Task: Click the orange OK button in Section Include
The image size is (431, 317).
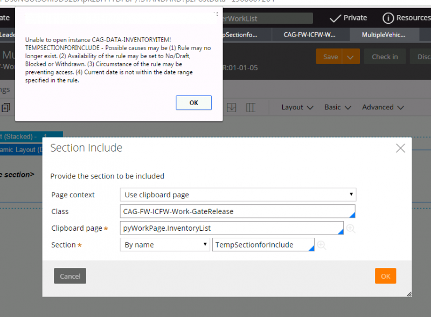Action: (x=385, y=275)
